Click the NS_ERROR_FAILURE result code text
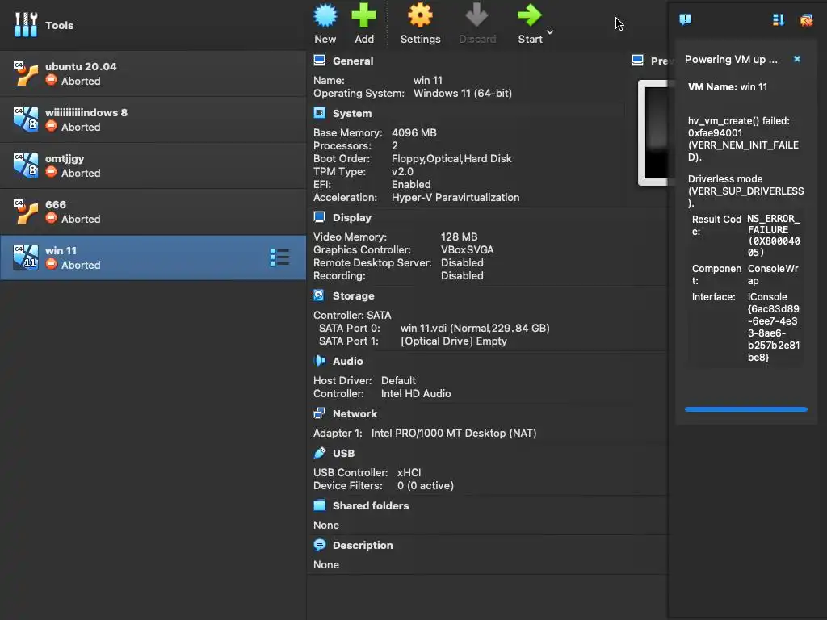The height and width of the screenshot is (620, 827). (774, 235)
